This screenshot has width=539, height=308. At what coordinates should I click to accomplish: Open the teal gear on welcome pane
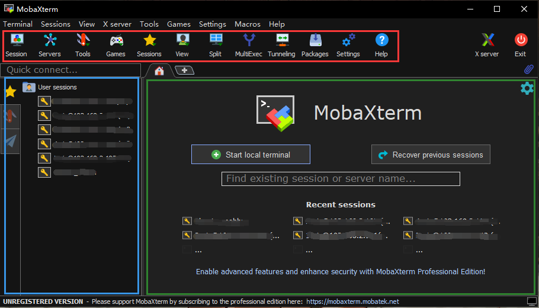point(527,88)
